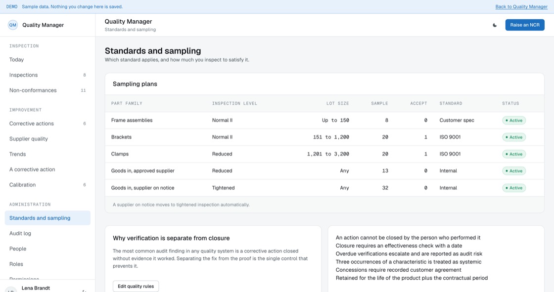554x292 pixels.
Task: Click the Sample column header
Action: point(379,103)
